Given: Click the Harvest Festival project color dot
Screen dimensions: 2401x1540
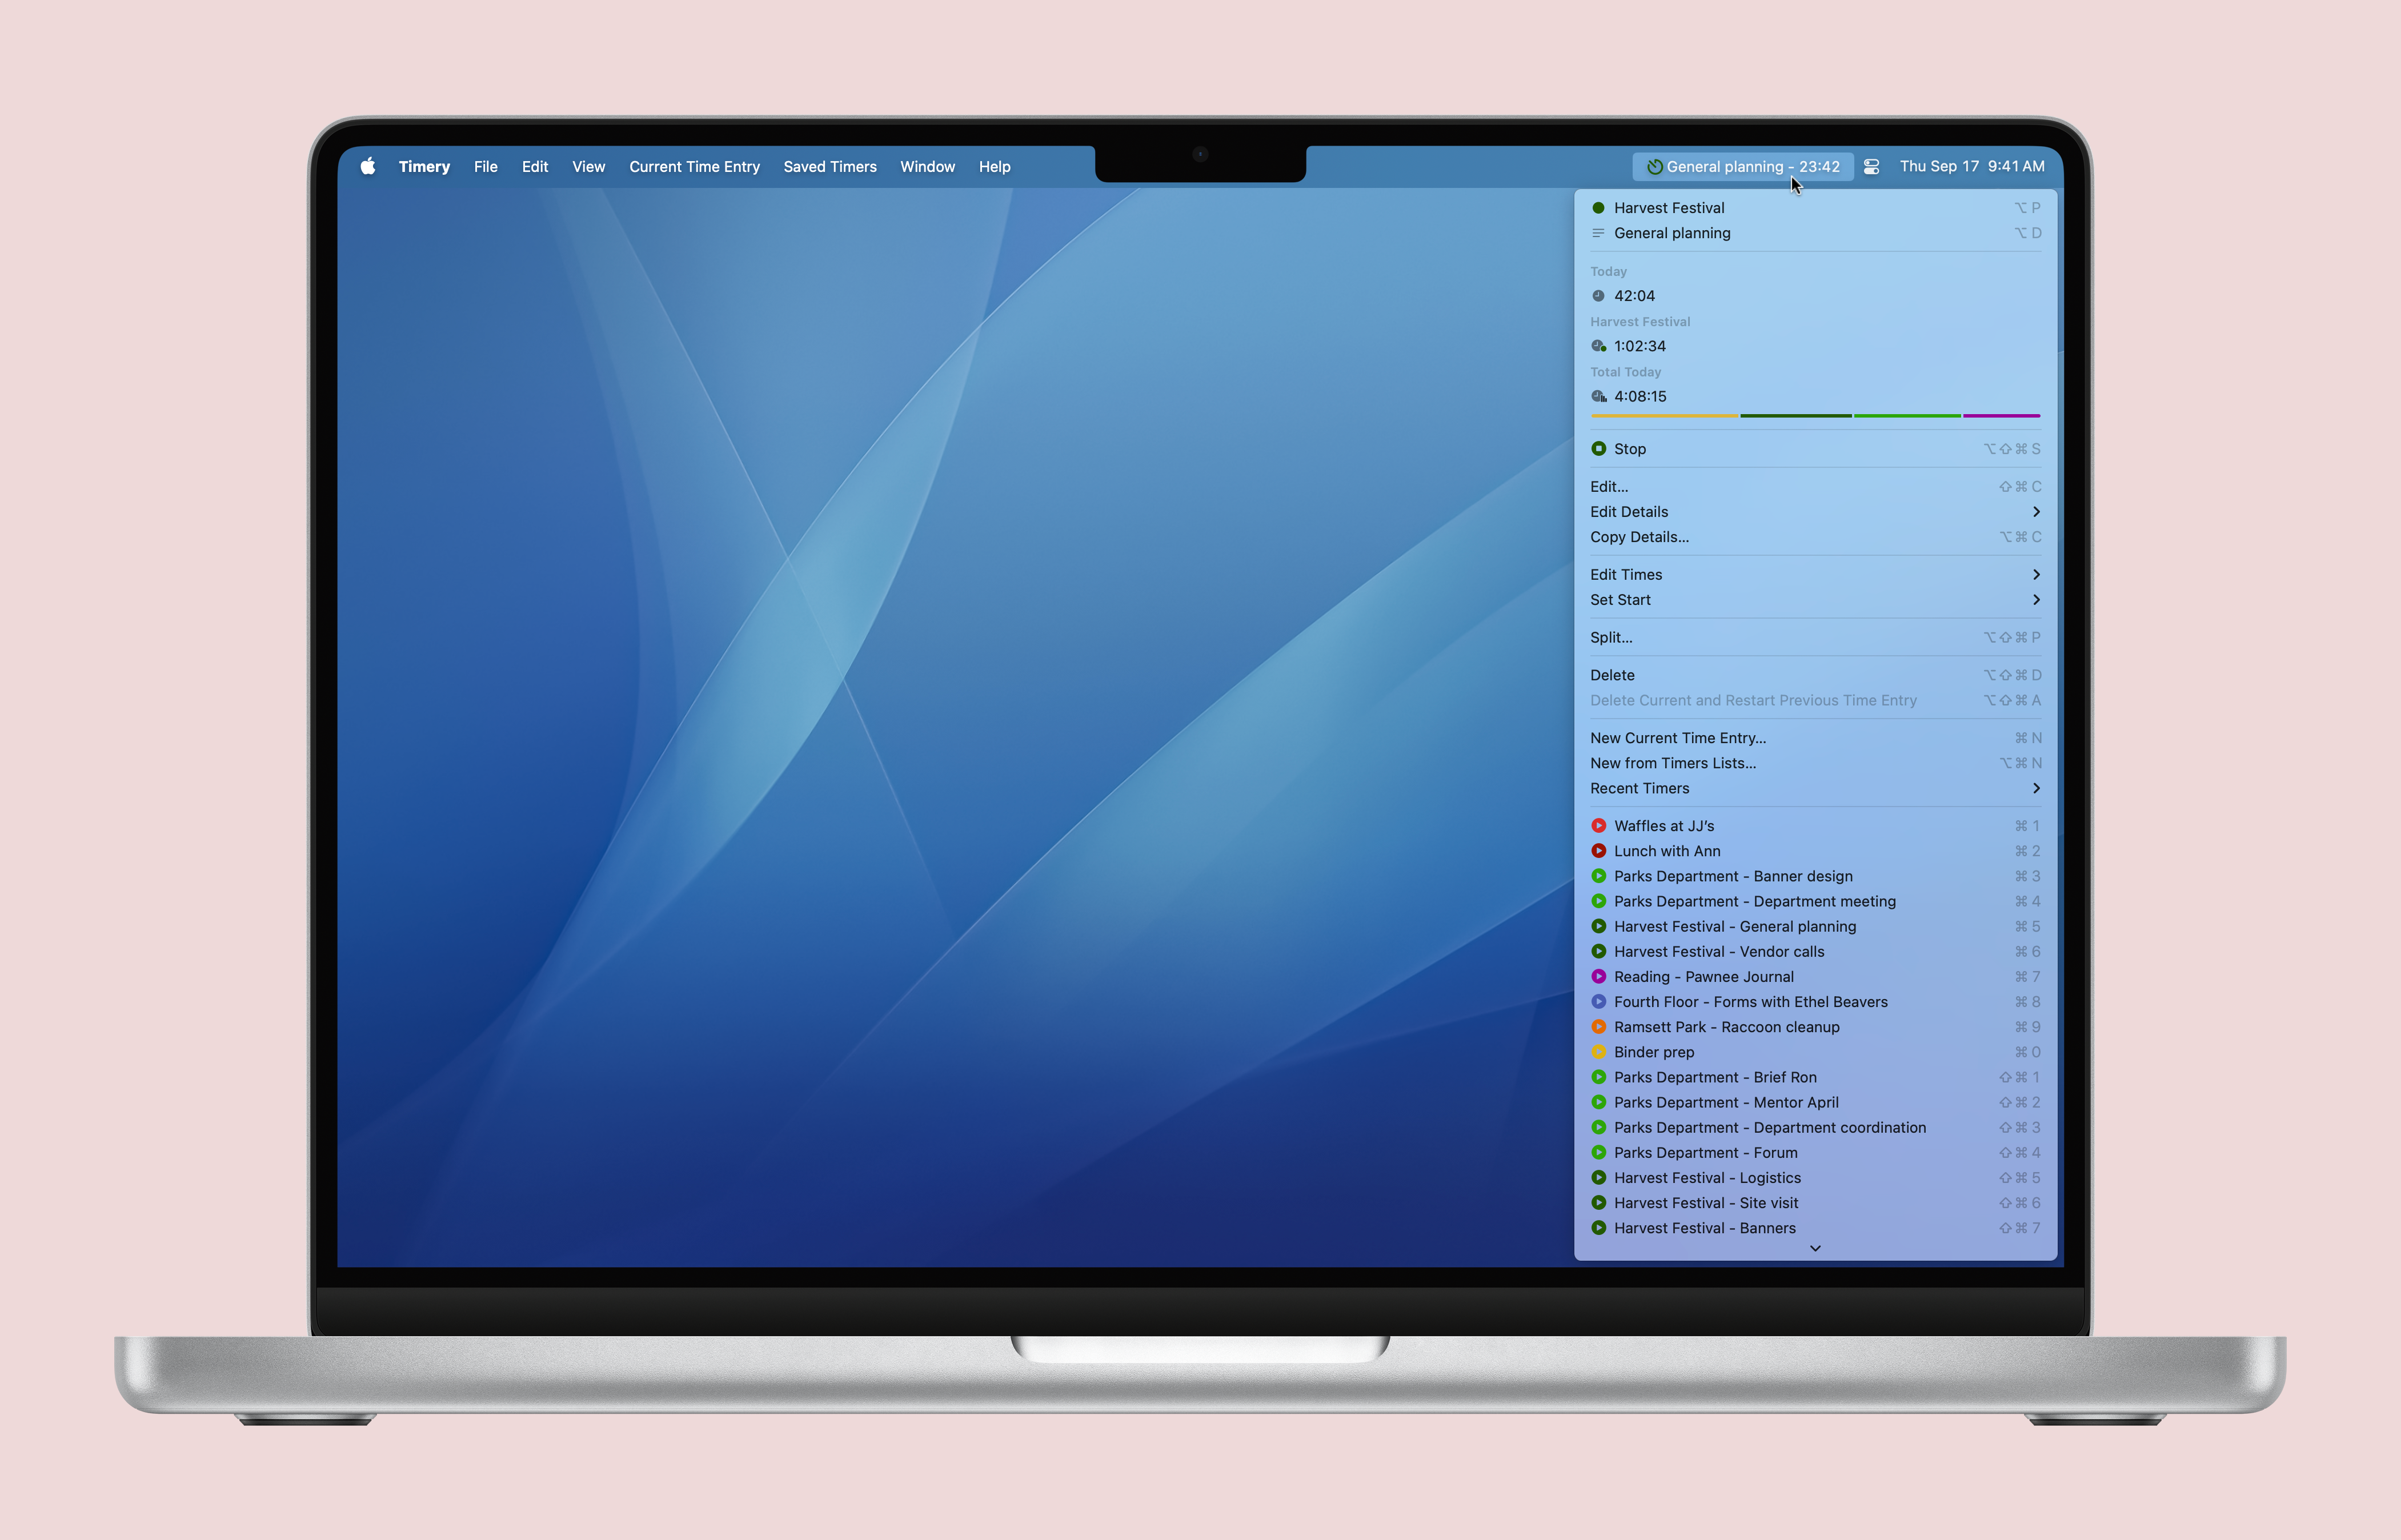Looking at the screenshot, I should [1598, 208].
